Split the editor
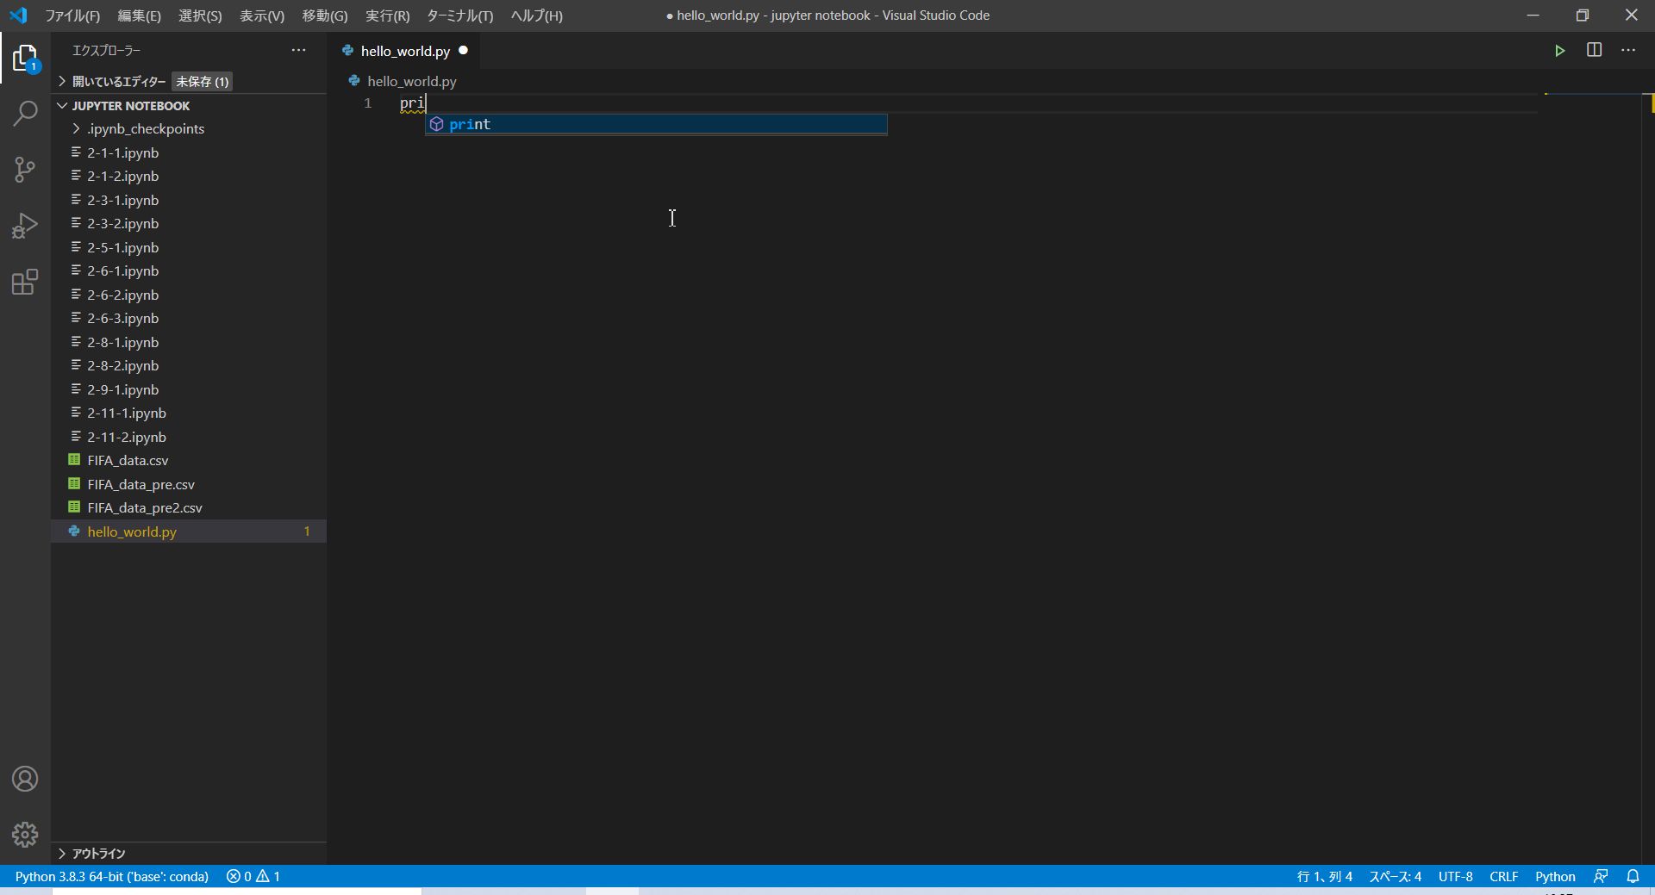Viewport: 1655px width, 895px height. coord(1594,50)
